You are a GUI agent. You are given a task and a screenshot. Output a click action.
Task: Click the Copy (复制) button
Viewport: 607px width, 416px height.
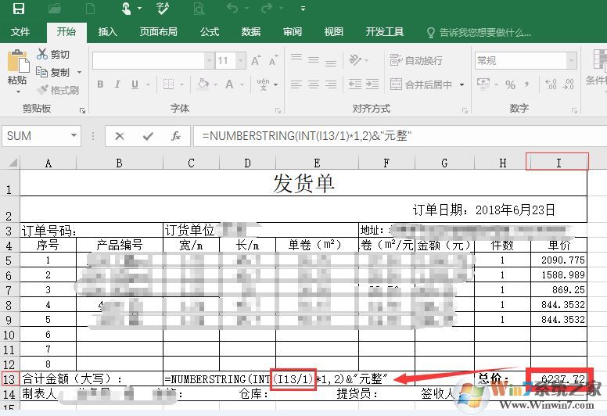pyautogui.click(x=53, y=72)
